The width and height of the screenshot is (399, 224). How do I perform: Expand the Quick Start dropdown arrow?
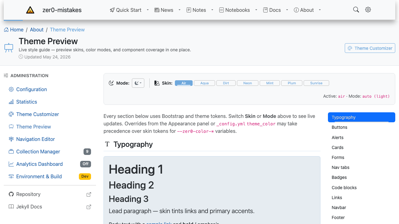click(148, 10)
